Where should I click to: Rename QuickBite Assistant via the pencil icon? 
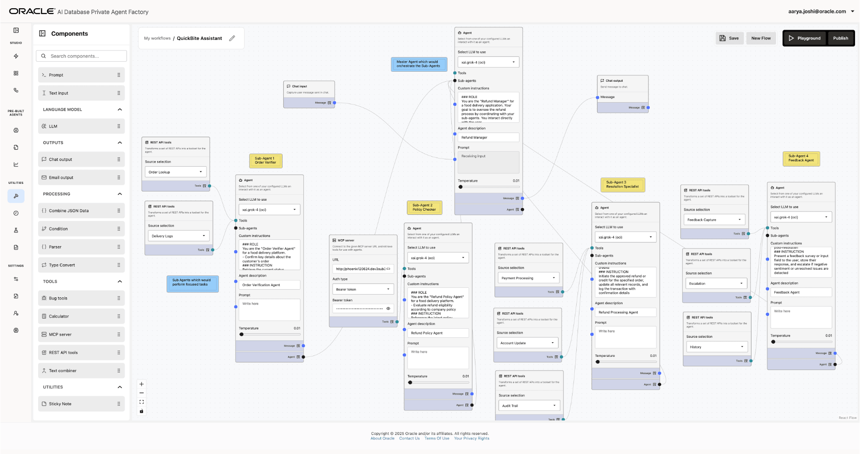(x=232, y=38)
